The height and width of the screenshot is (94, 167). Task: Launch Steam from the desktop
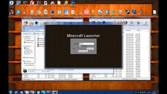click(x=127, y=13)
